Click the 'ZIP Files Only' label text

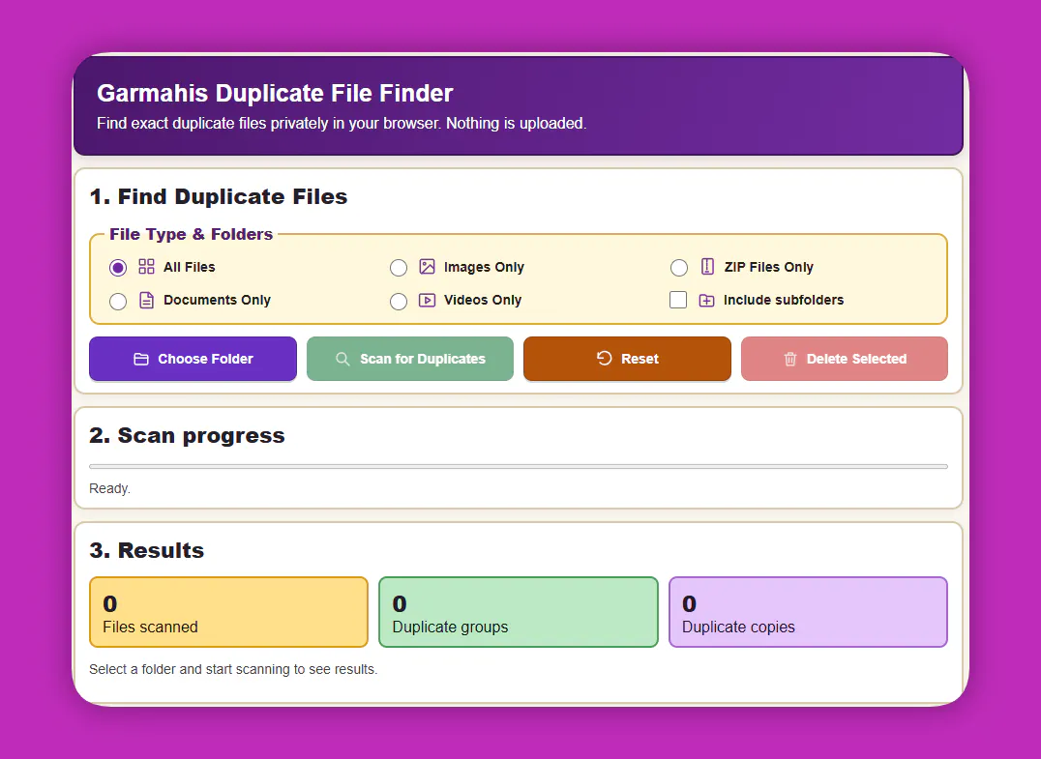[769, 267]
